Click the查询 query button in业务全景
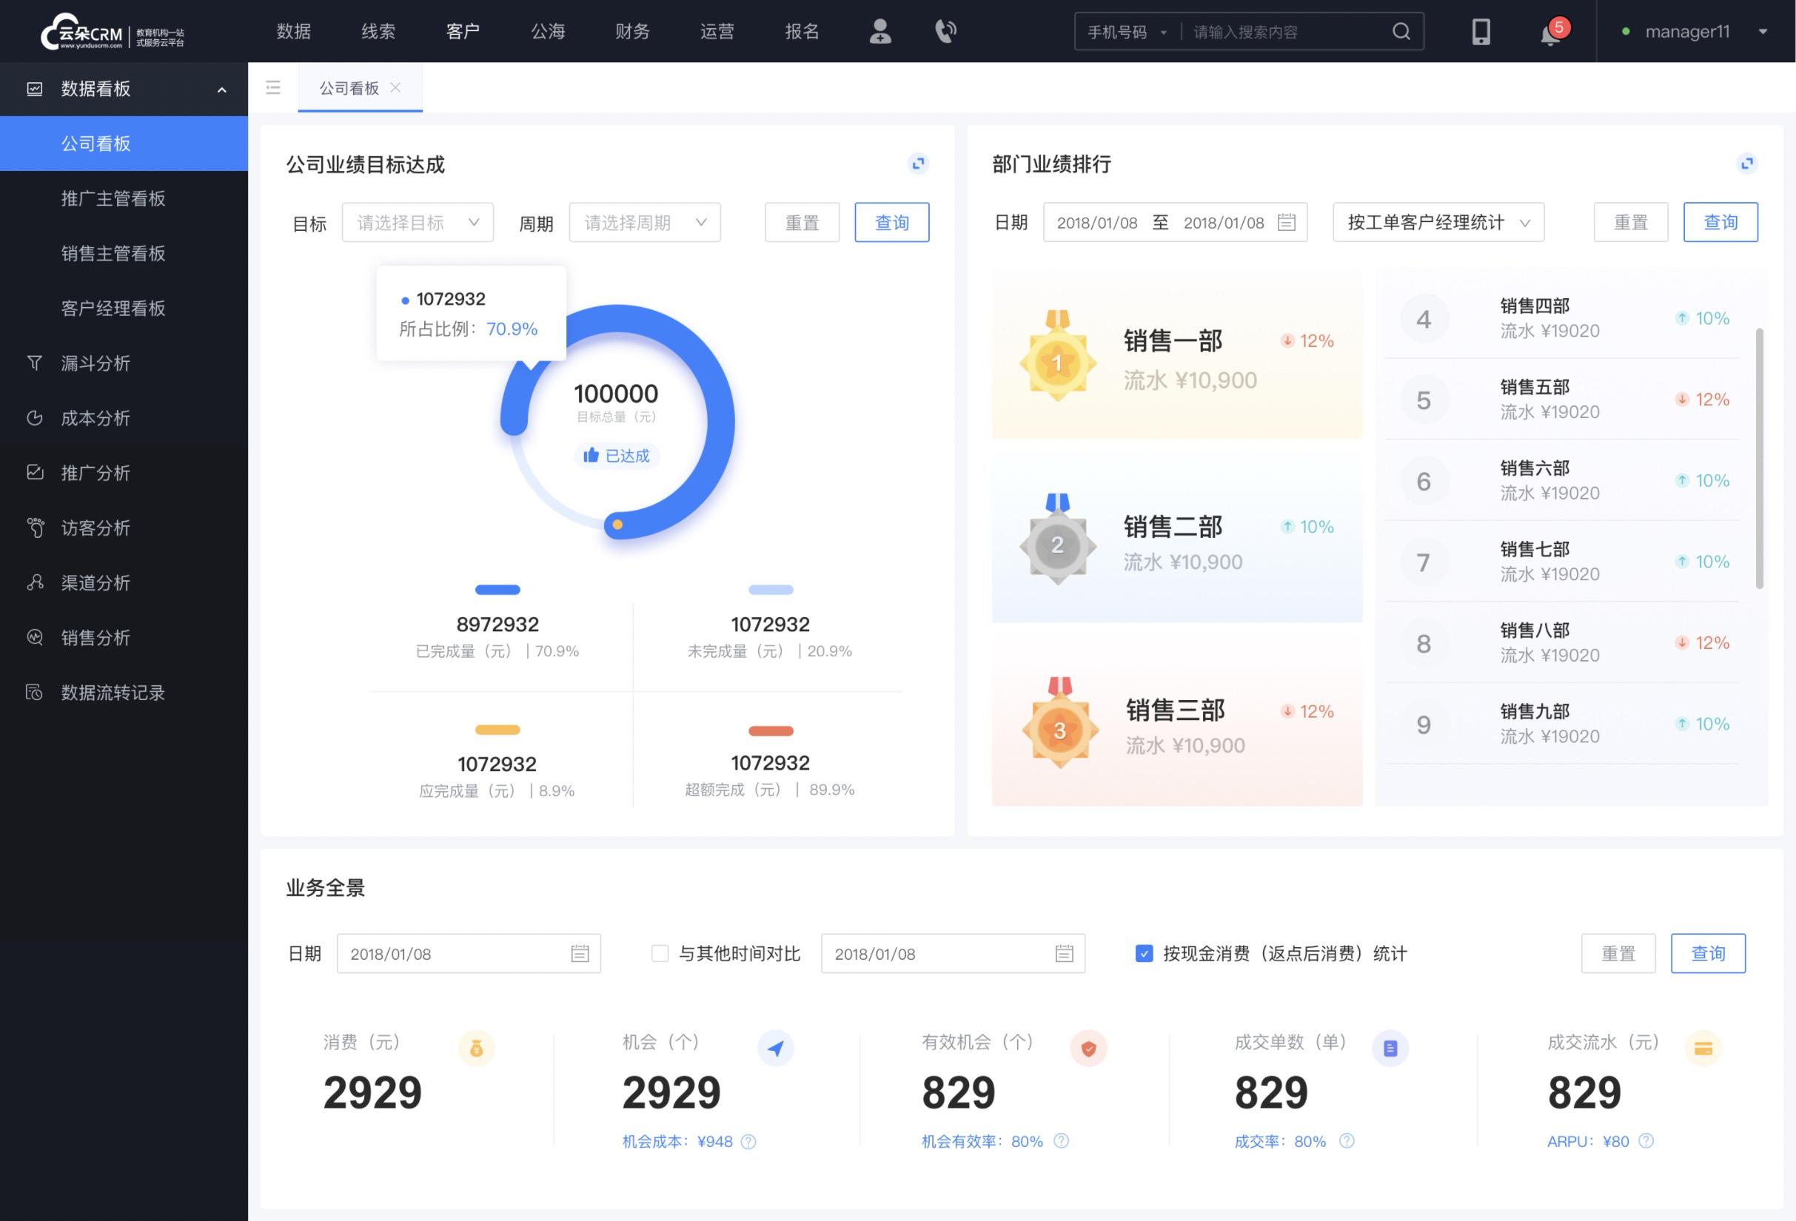 click(1707, 954)
